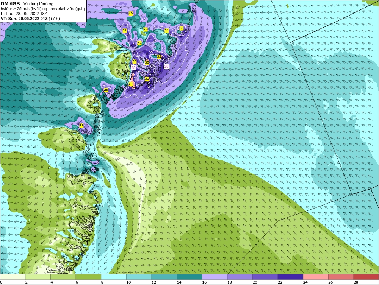The height and width of the screenshot is (285, 379).
Task: Pick the purple 18–20 m/s legend swatch
Action: pos(240,277)
